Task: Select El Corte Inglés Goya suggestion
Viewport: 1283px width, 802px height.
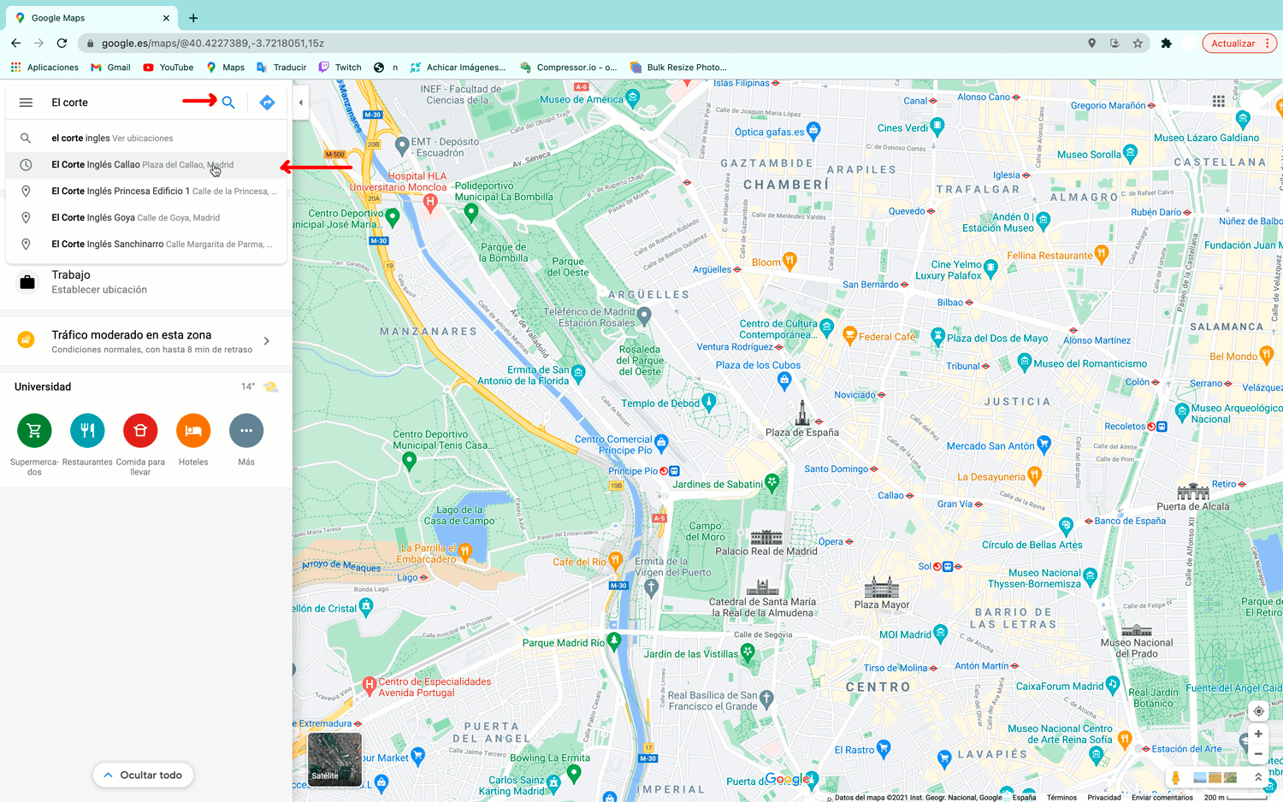Action: tap(146, 218)
